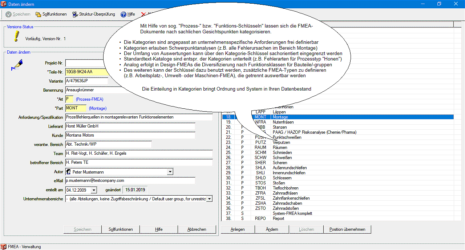This screenshot has height=250, width=465.
Task: Click the Ändern button
Action: (x=272, y=229)
